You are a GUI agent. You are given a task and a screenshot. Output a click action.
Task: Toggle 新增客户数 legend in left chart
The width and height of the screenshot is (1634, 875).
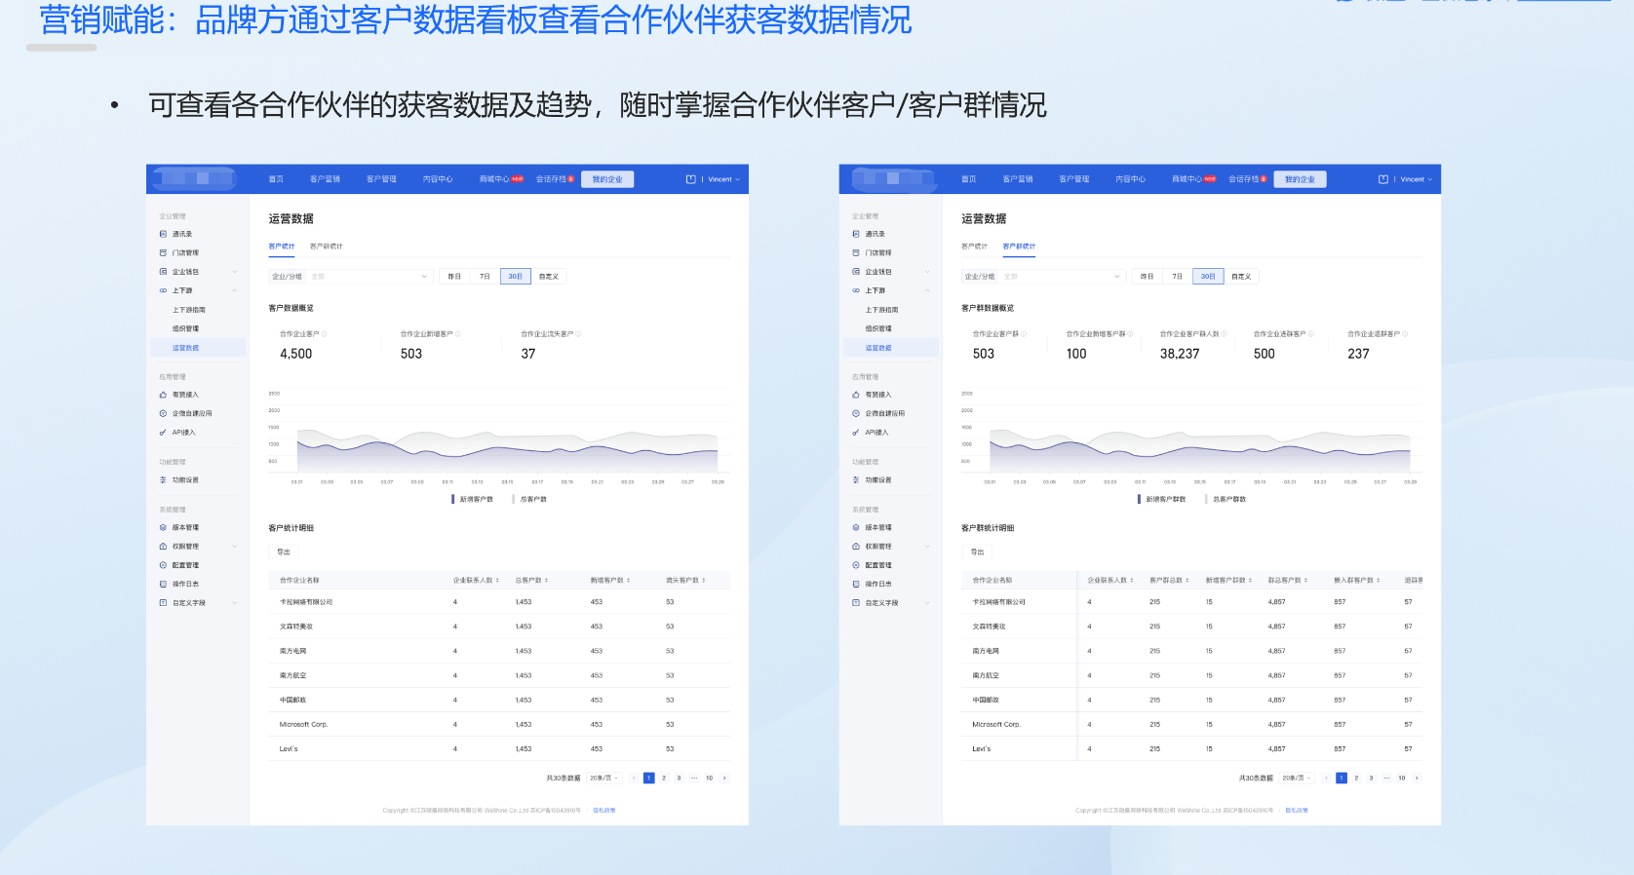point(472,499)
